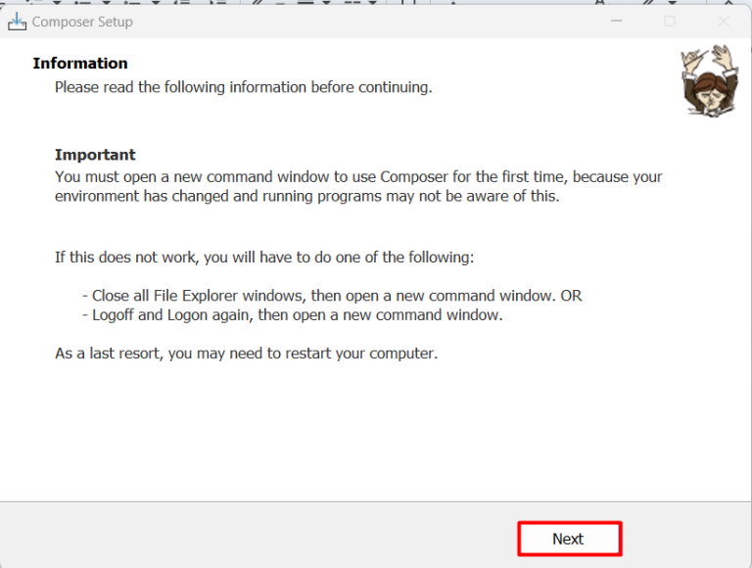752x568 pixels.
Task: Click the "Composer Setup" title bar text
Action: pos(82,22)
